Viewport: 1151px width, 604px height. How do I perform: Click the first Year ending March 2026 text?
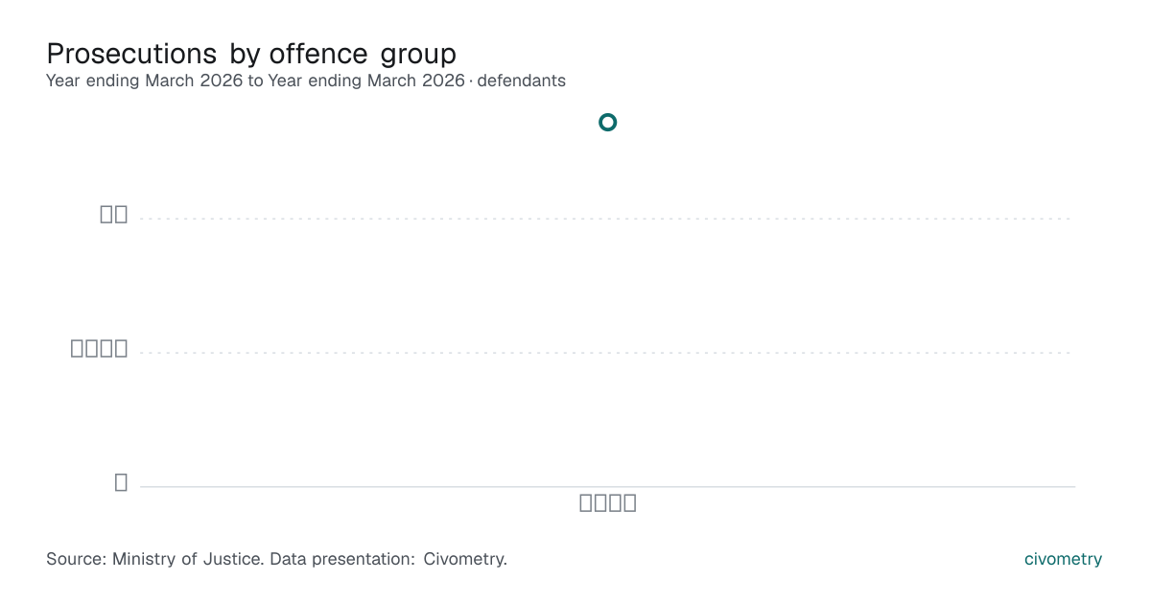click(145, 81)
